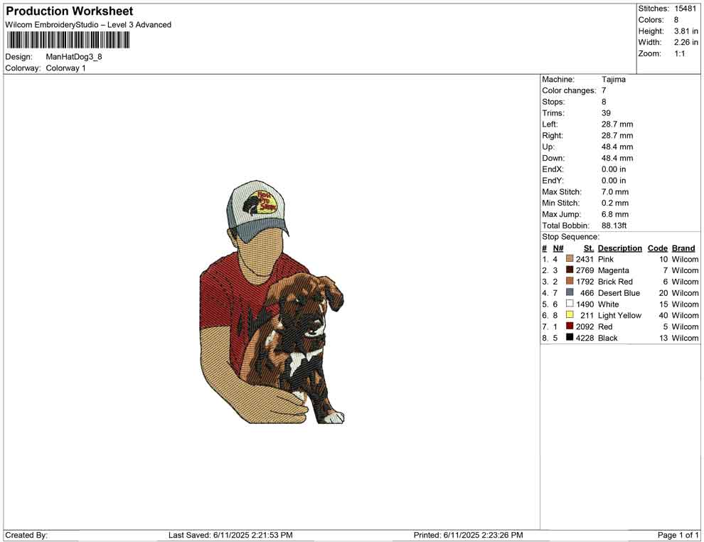Image resolution: width=704 pixels, height=542 pixels.
Task: Click Max Jump value '6.8 mm'
Action: tap(615, 214)
